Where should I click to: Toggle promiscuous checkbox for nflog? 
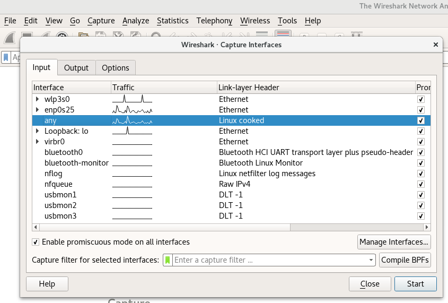(420, 173)
